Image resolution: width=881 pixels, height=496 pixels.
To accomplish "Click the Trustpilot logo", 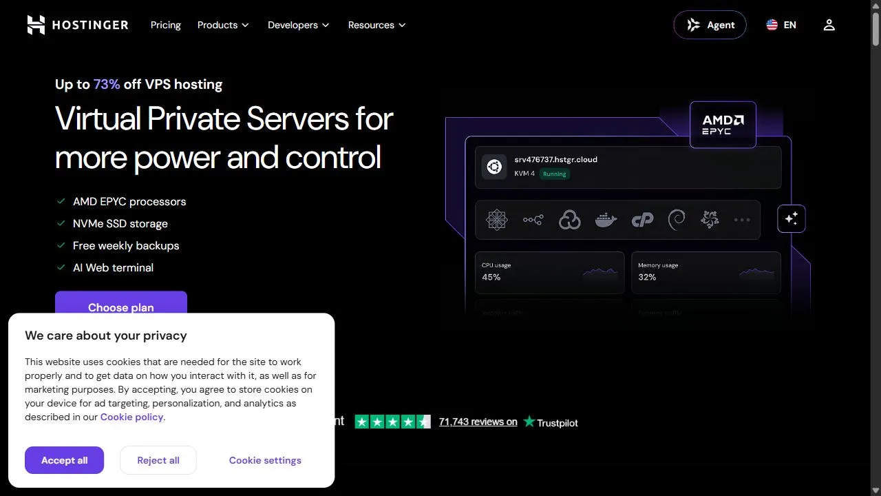I will pyautogui.click(x=551, y=422).
